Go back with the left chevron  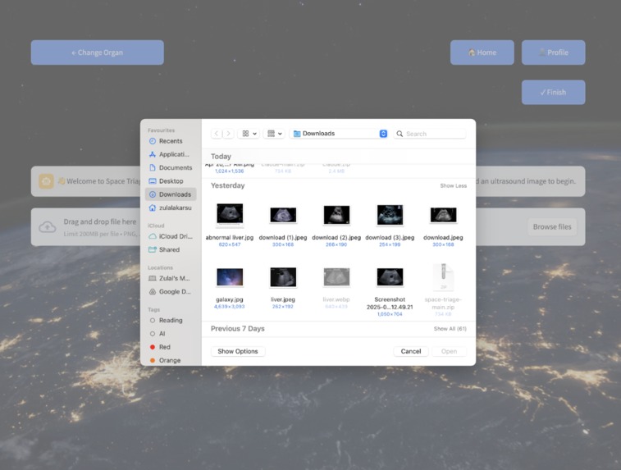click(x=217, y=134)
